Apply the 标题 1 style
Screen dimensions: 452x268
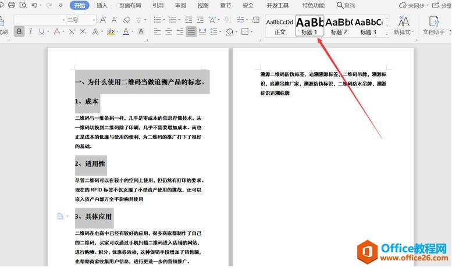[309, 26]
